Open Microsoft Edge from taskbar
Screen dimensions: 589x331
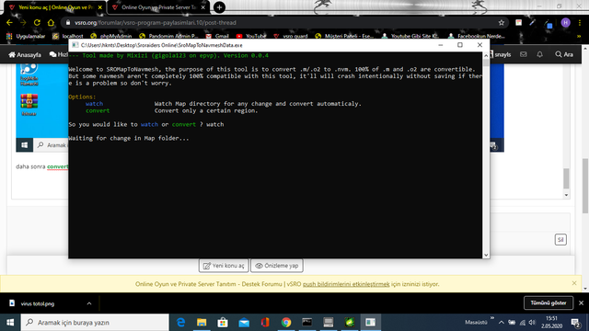[x=180, y=323]
